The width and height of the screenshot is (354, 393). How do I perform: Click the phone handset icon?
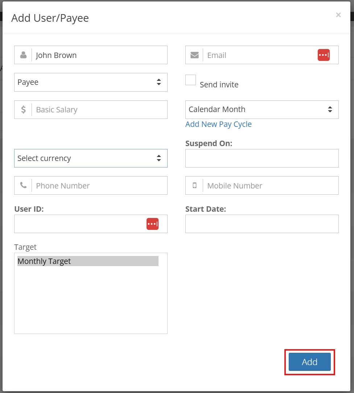pos(23,186)
